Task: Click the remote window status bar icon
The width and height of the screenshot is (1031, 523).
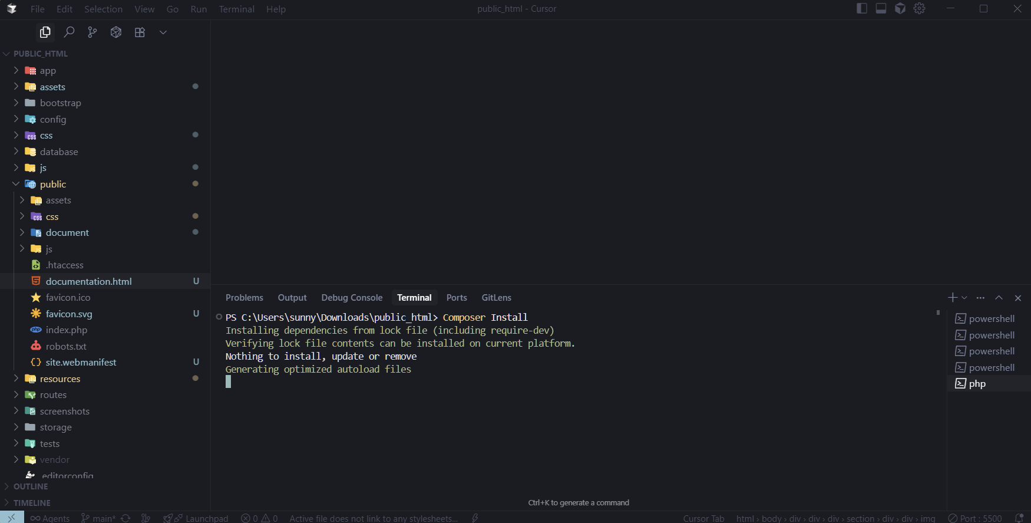Action: [x=12, y=518]
